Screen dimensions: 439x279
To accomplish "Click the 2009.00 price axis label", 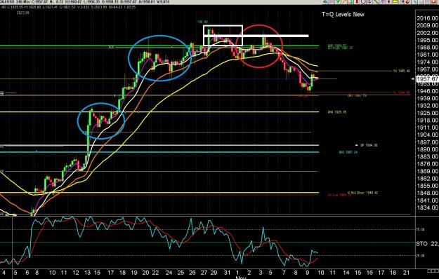I will (427, 26).
